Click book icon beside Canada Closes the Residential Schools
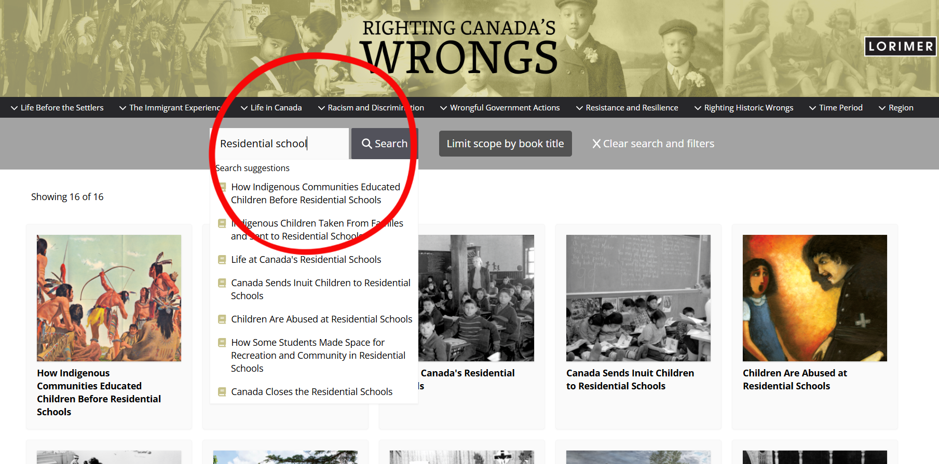 [x=222, y=391]
